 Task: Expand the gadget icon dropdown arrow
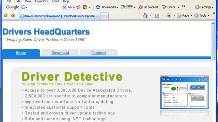point(90,7)
